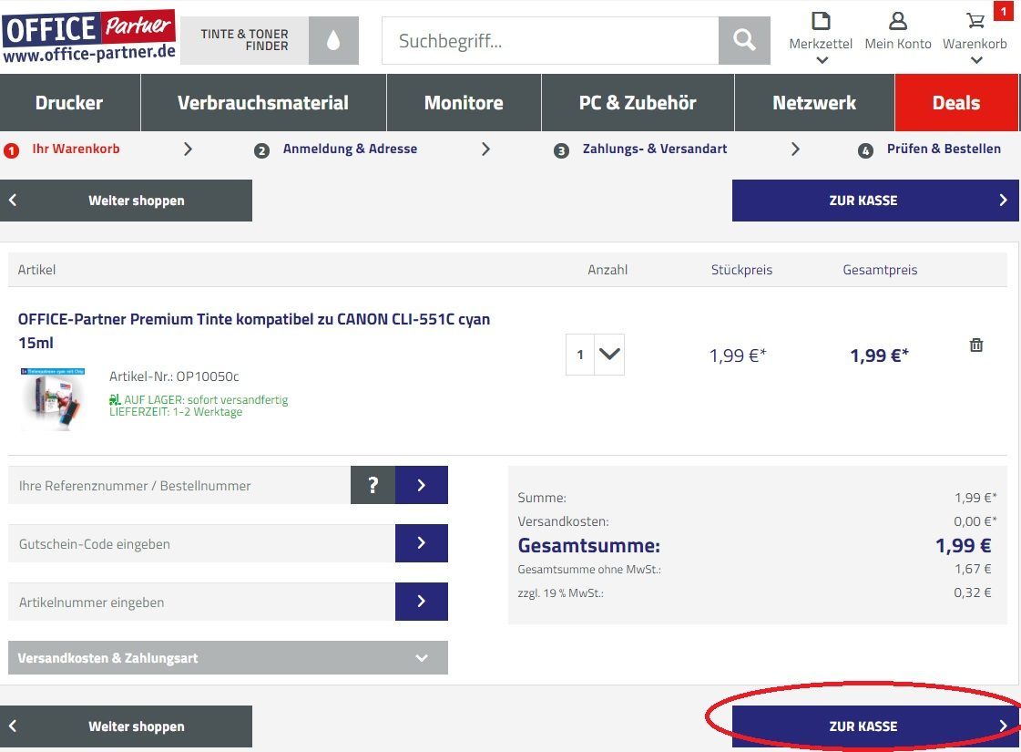This screenshot has height=752, width=1021.
Task: Click the LIEFERZEIT: 1-2 Werktage text
Action: pyautogui.click(x=176, y=412)
